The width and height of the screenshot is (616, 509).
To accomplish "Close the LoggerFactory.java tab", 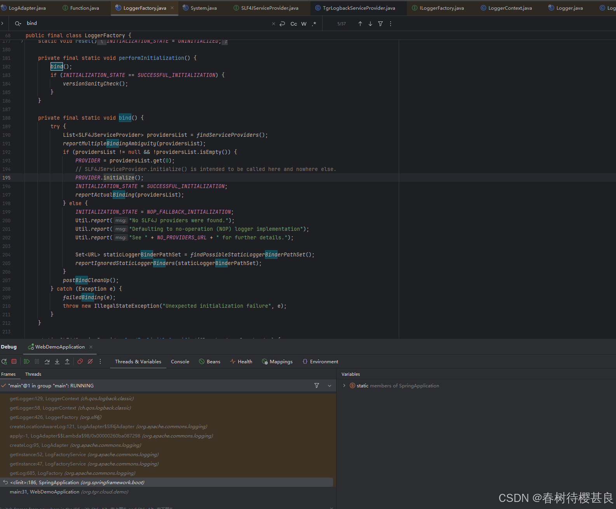I will coord(172,8).
